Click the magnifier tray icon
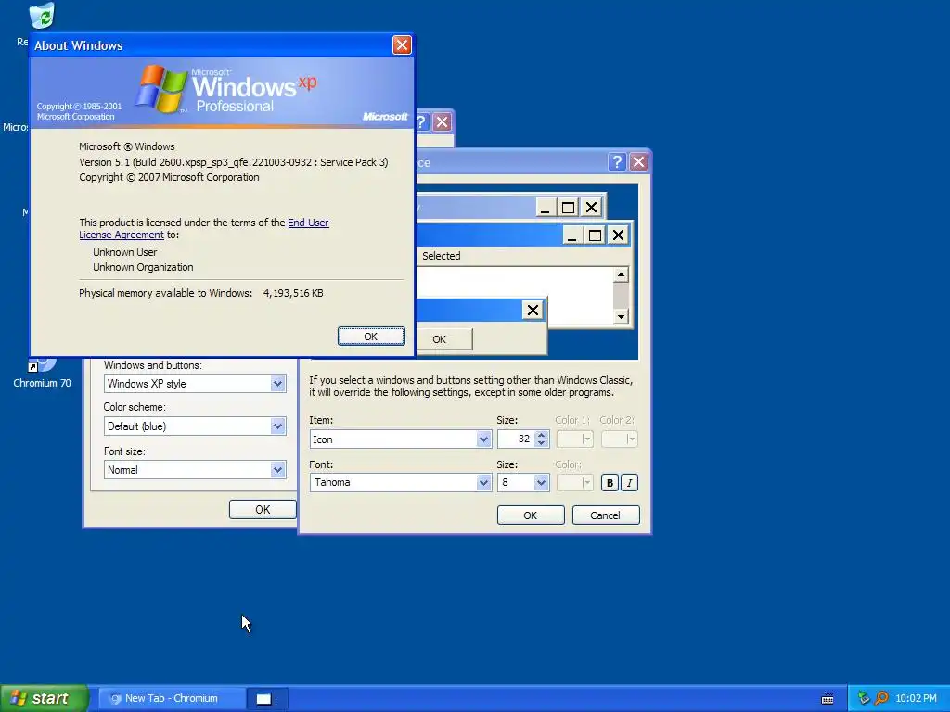Image resolution: width=950 pixels, height=712 pixels. [881, 698]
